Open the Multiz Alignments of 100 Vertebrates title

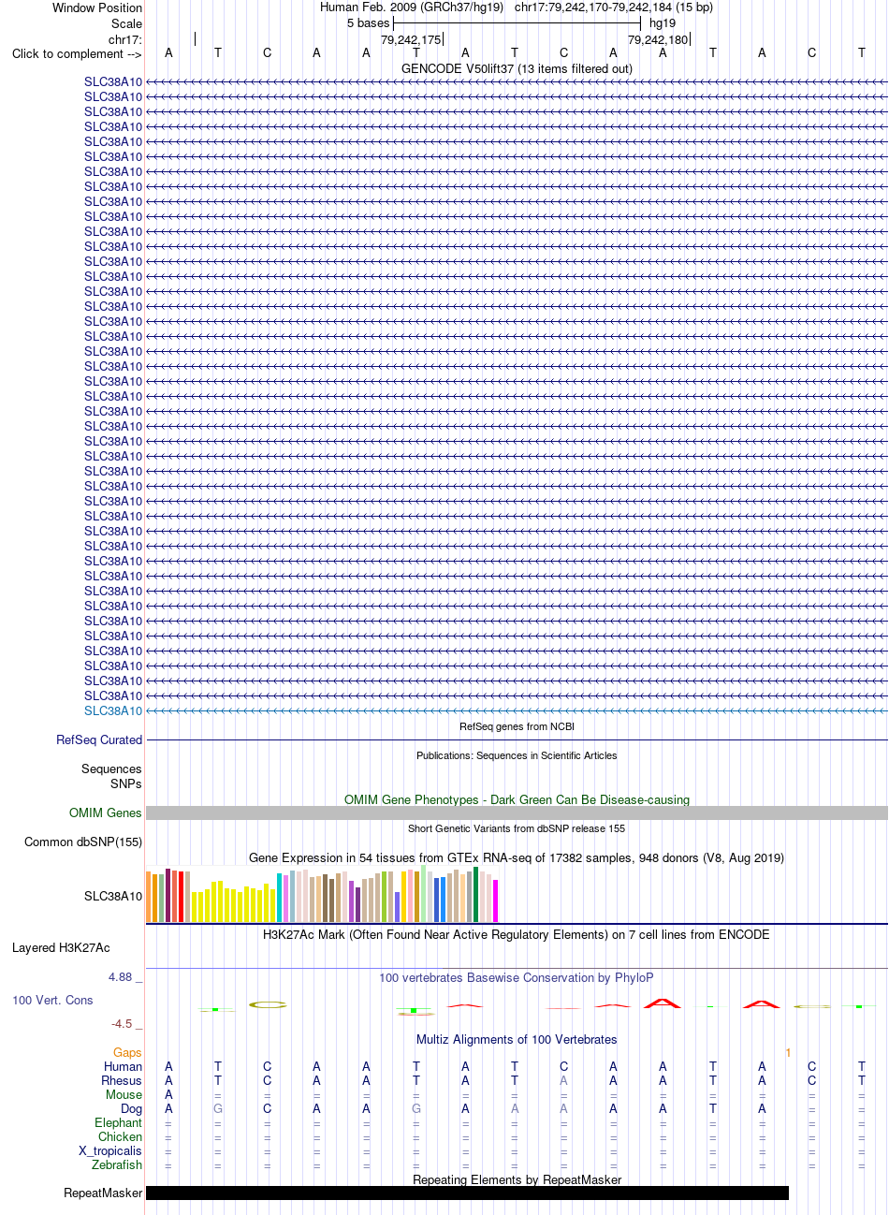pos(517,1039)
